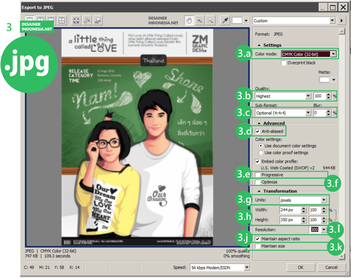351x278 pixels.
Task: Collapse the Settings section
Action: 259,45
